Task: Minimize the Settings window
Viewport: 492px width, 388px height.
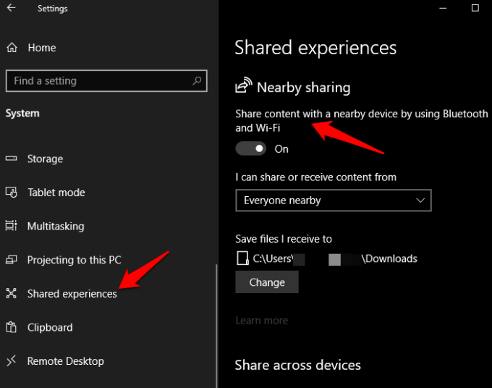Action: coord(443,8)
